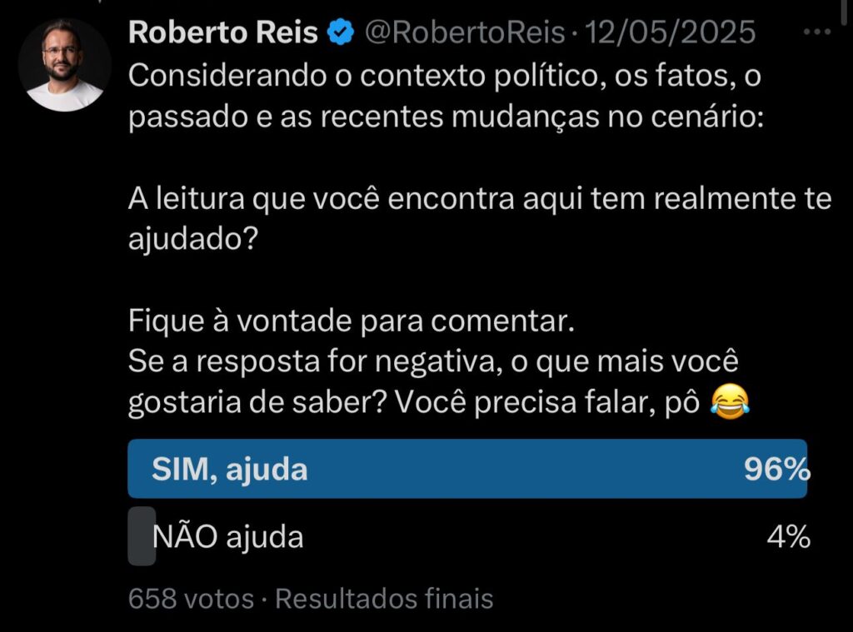Click the "A leitura que você encontra" question

click(x=479, y=199)
